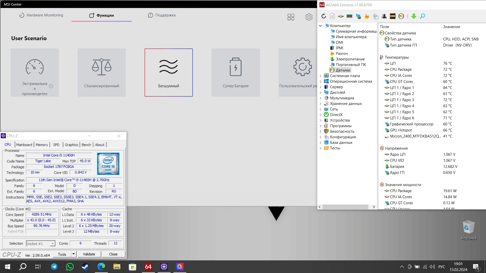Switch to Поддержка tab in MSI Center
Viewport: 486px width, 273px height.
coord(162,15)
